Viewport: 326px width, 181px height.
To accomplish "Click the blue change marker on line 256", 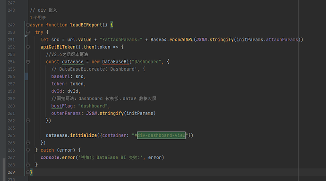I will 26,76.
